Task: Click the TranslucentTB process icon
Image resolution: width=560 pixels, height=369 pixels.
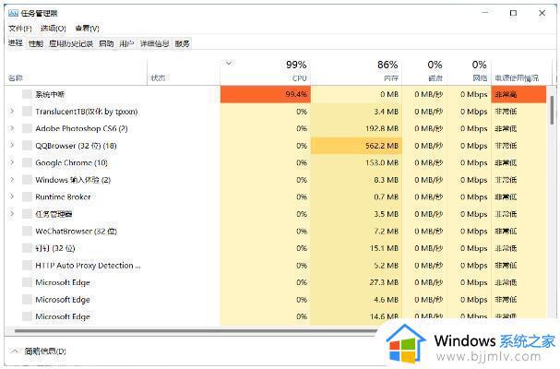Action: pyautogui.click(x=27, y=112)
